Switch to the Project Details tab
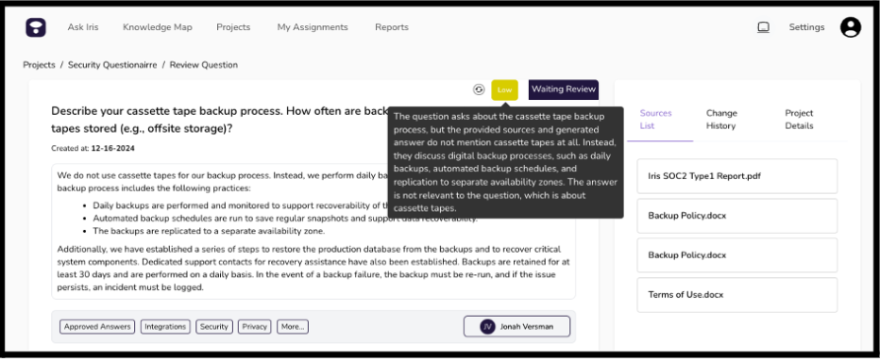 (x=799, y=120)
